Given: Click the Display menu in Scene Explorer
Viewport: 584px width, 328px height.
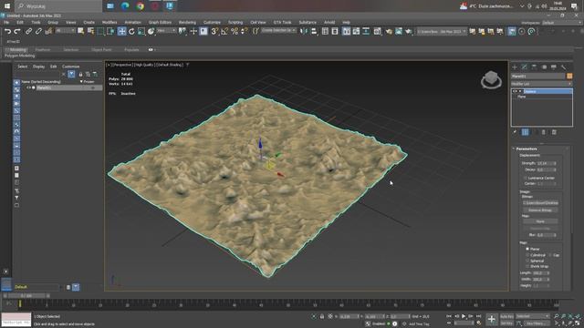Looking at the screenshot, I should [x=38, y=67].
